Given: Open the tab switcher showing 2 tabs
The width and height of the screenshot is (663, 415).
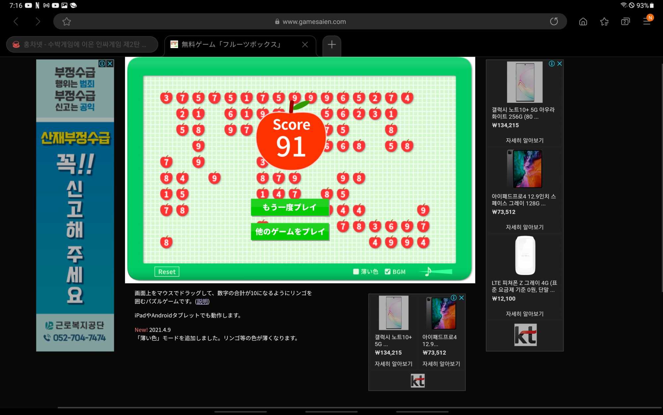Looking at the screenshot, I should point(625,22).
